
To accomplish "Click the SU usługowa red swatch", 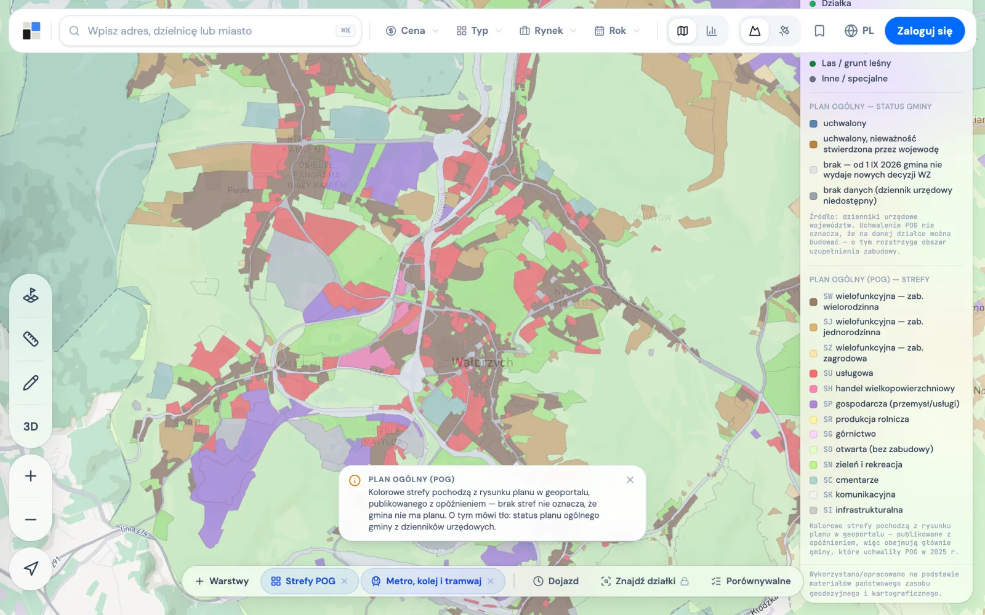I will 813,373.
